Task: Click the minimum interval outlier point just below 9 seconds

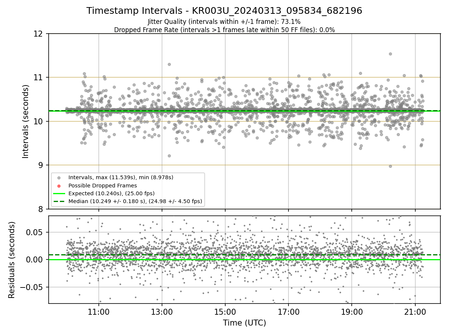Action: tap(390, 166)
